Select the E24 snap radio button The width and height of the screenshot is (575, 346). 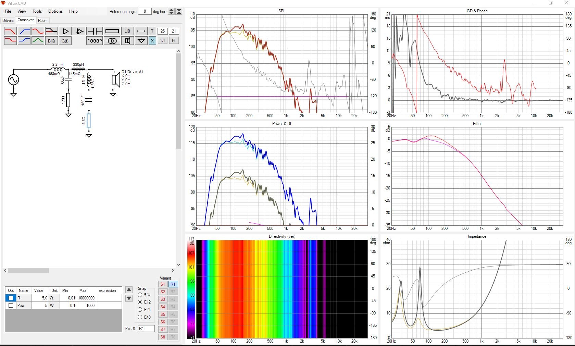[140, 310]
